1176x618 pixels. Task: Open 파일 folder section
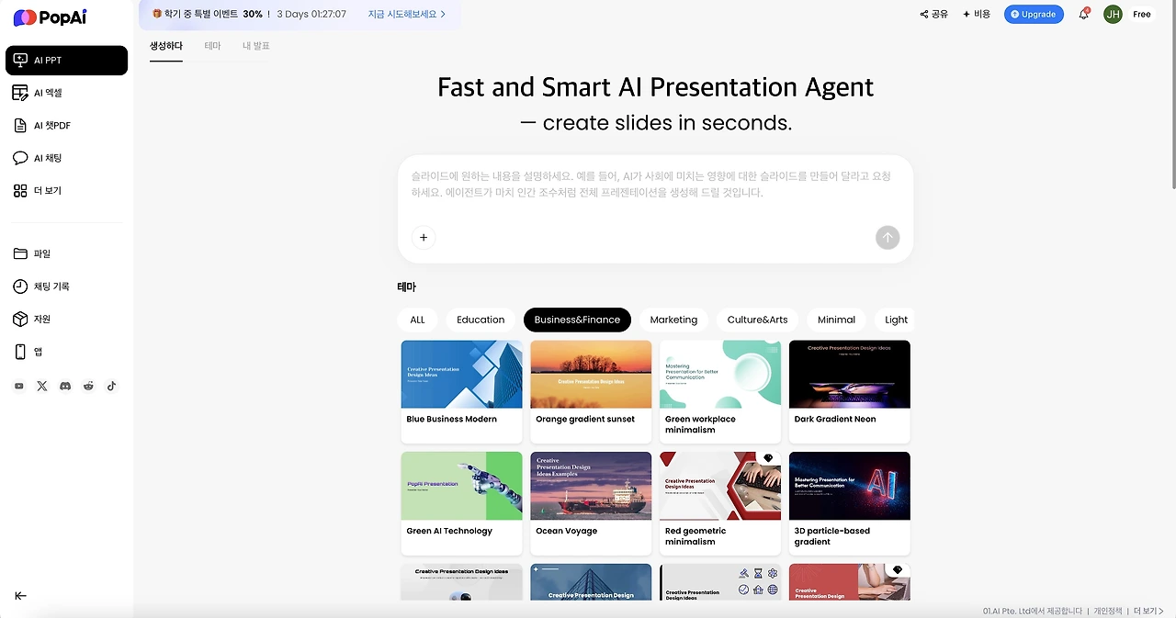pos(66,253)
